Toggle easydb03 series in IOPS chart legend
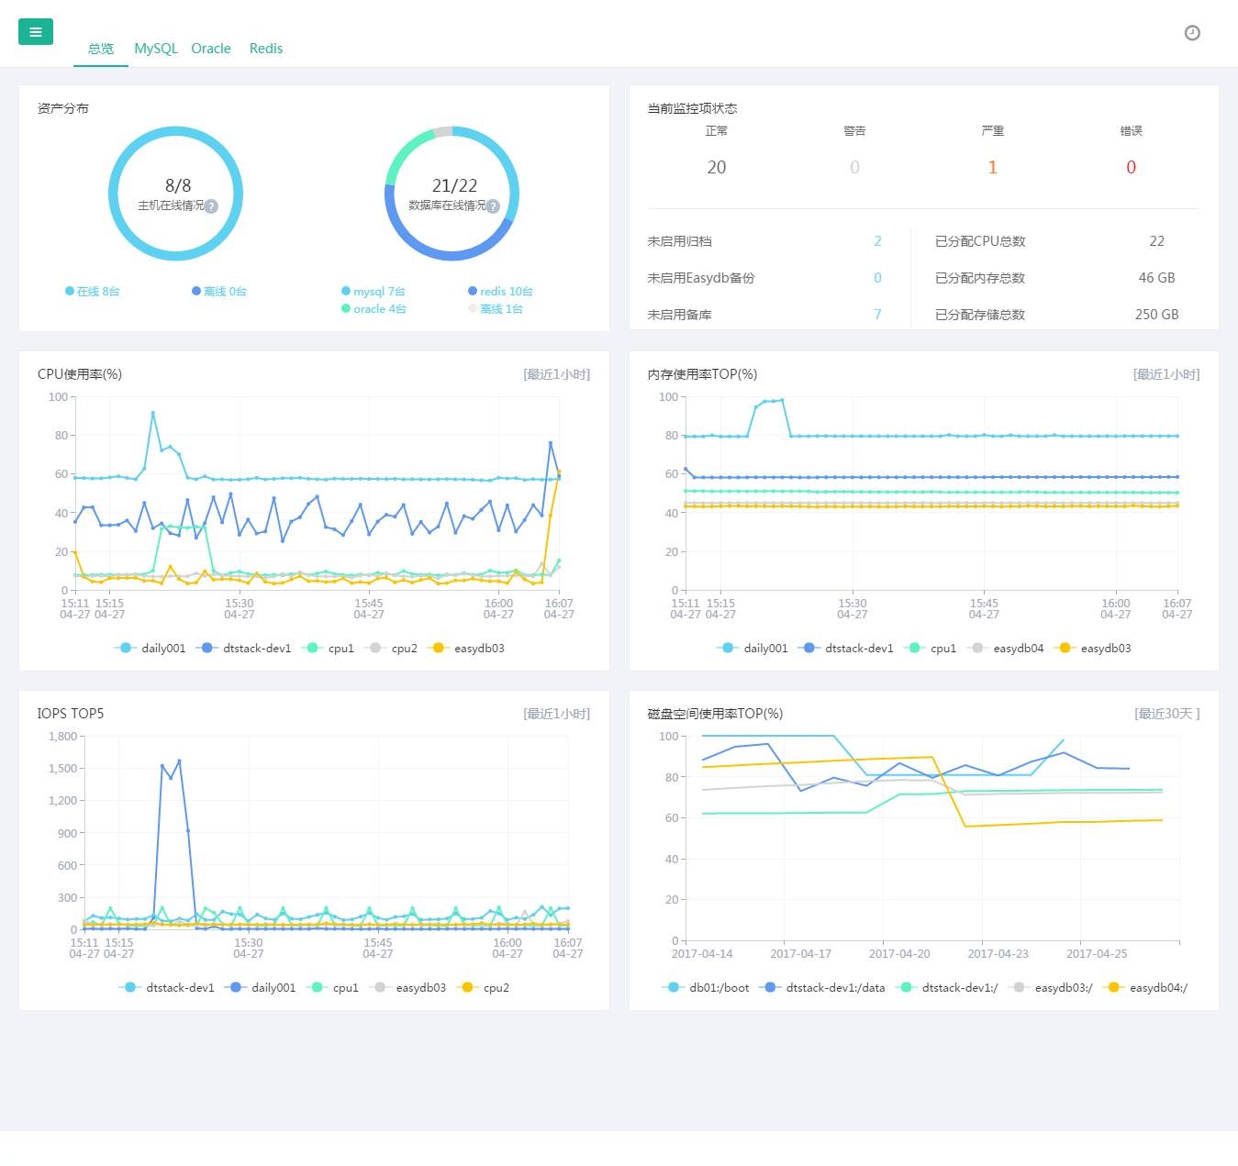 pyautogui.click(x=407, y=988)
